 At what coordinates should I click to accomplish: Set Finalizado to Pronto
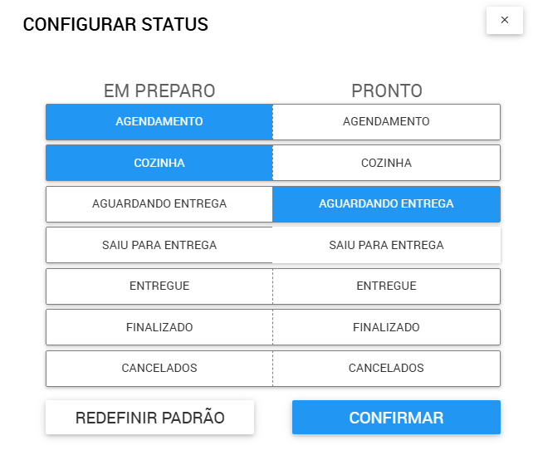pyautogui.click(x=386, y=327)
